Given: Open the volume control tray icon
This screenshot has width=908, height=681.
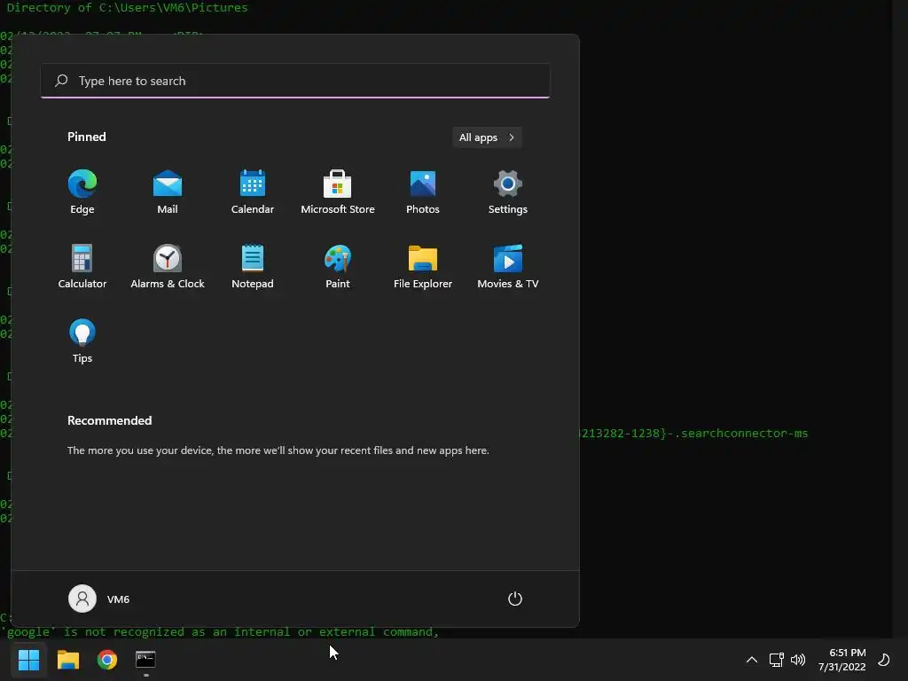Looking at the screenshot, I should point(798,660).
